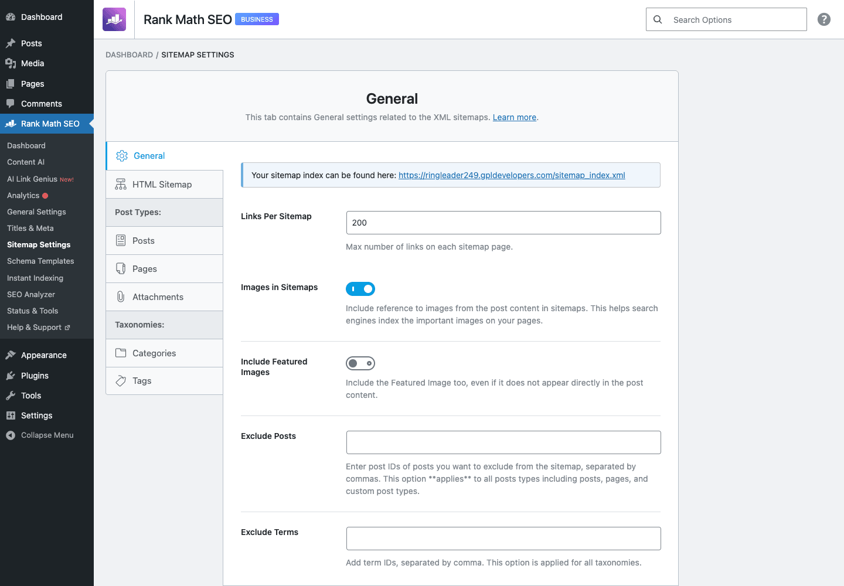Click the SITEMAP SETTINGS breadcrumb text
This screenshot has height=586, width=844.
[198, 54]
